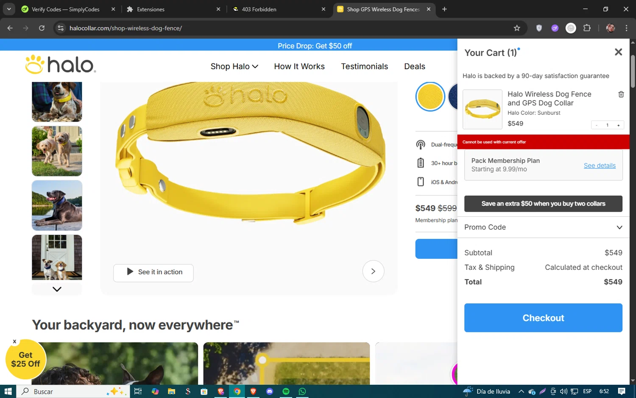636x398 pixels.
Task: Open the tab search dropdown arrow
Action: (9, 9)
